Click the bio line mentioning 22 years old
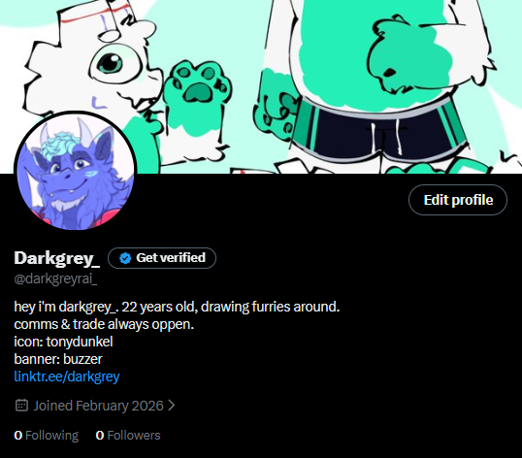The image size is (522, 458). [x=177, y=307]
